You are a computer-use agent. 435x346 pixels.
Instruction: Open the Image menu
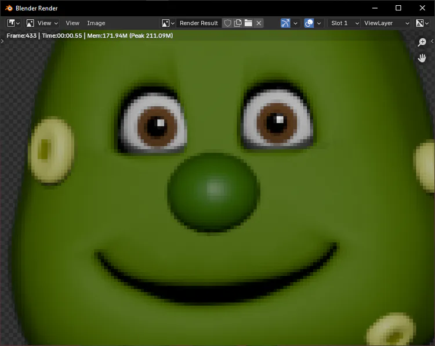tap(96, 23)
